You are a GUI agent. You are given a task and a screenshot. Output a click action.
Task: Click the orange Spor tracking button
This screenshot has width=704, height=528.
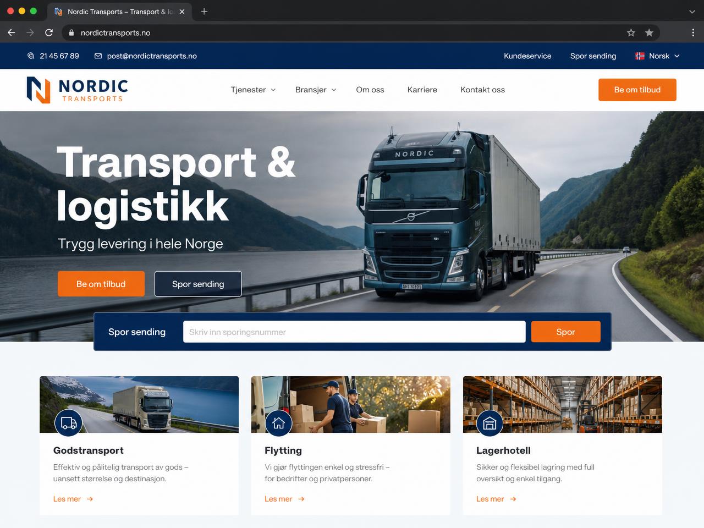coord(566,332)
